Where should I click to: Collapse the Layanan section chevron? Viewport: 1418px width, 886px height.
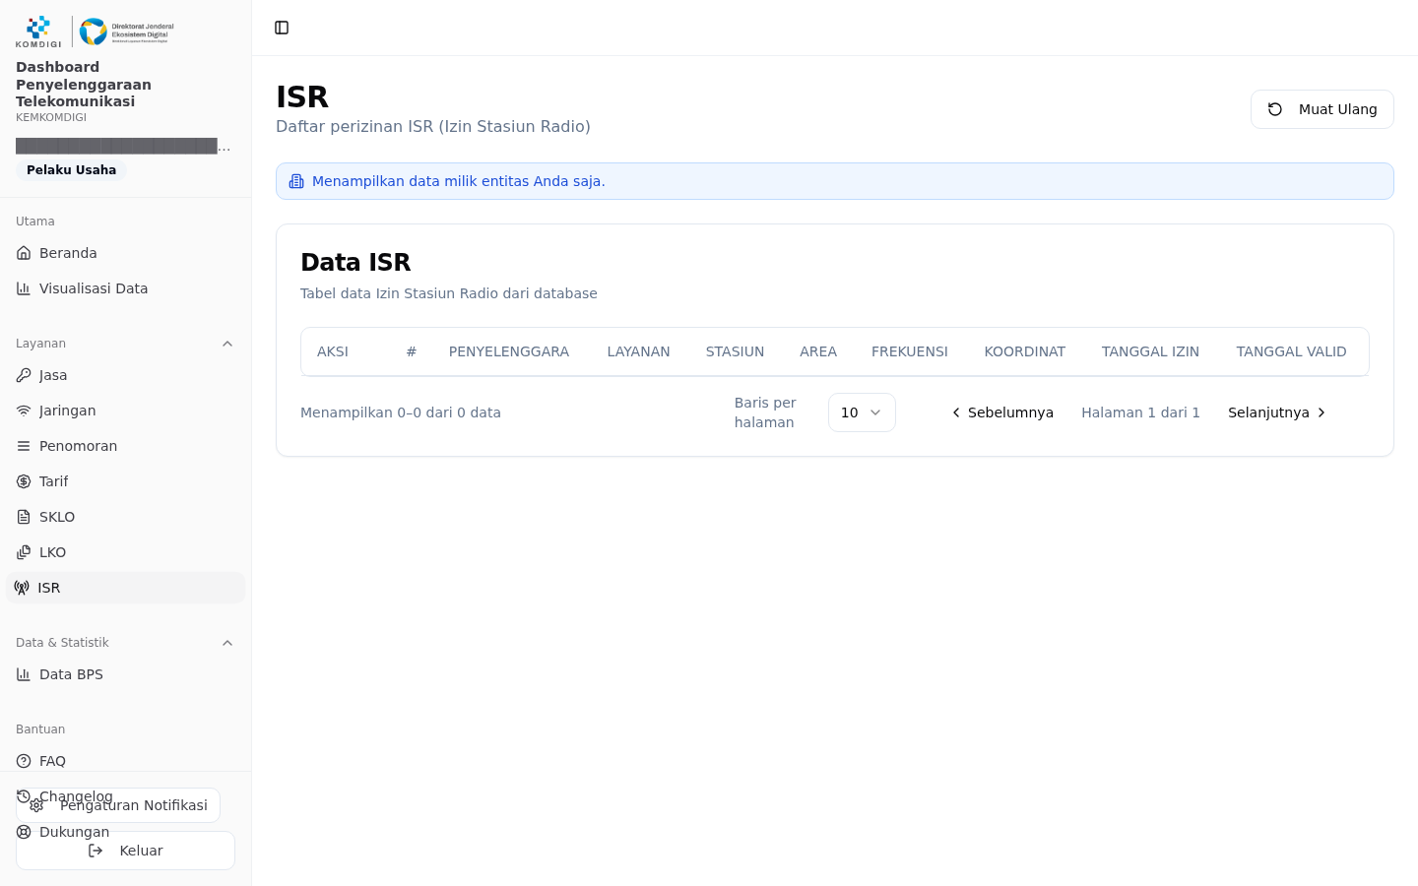pos(227,344)
